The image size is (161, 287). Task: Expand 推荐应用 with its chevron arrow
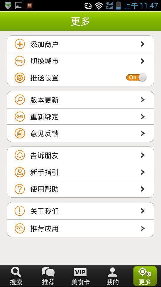point(143,228)
